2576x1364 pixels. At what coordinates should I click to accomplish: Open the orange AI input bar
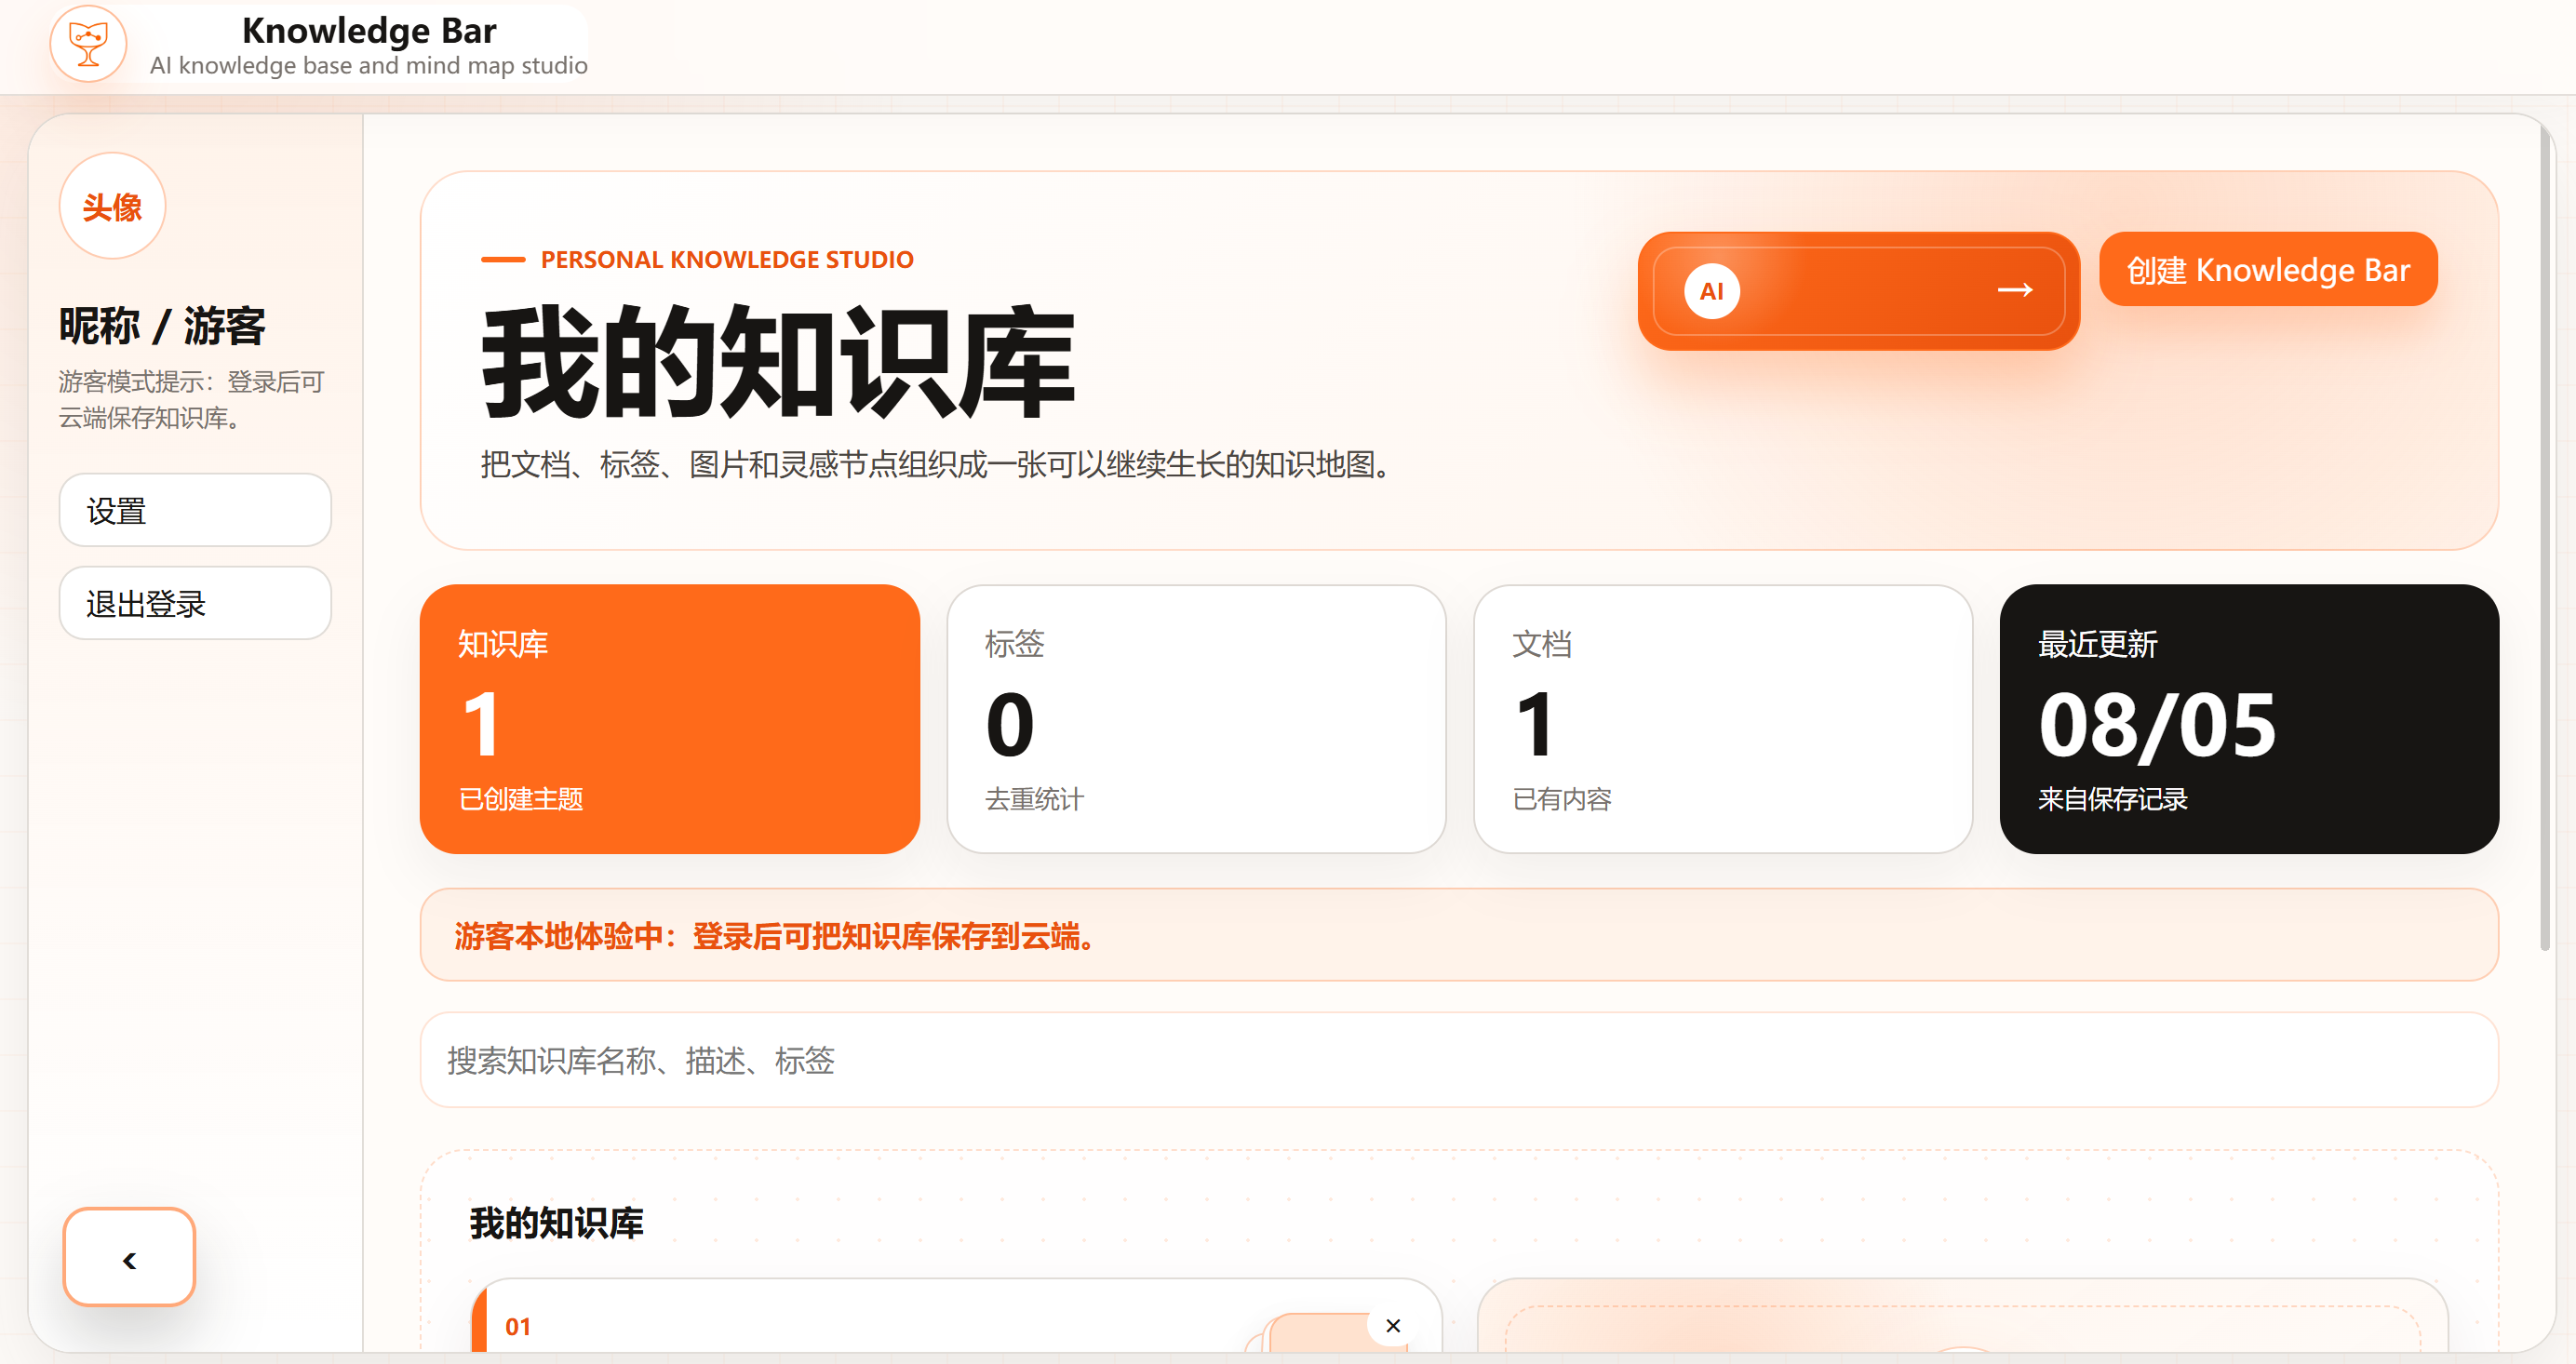(1858, 291)
